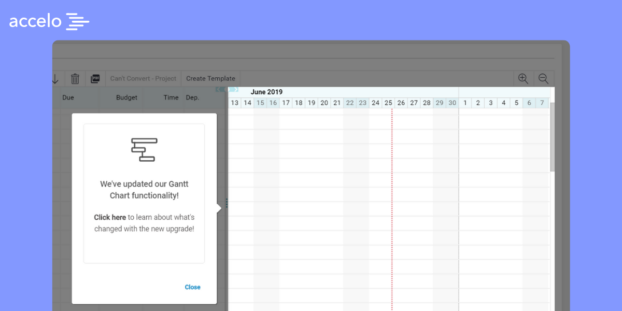Select day 20 in timeline header
Viewport: 622px width, 311px height.
coord(324,103)
